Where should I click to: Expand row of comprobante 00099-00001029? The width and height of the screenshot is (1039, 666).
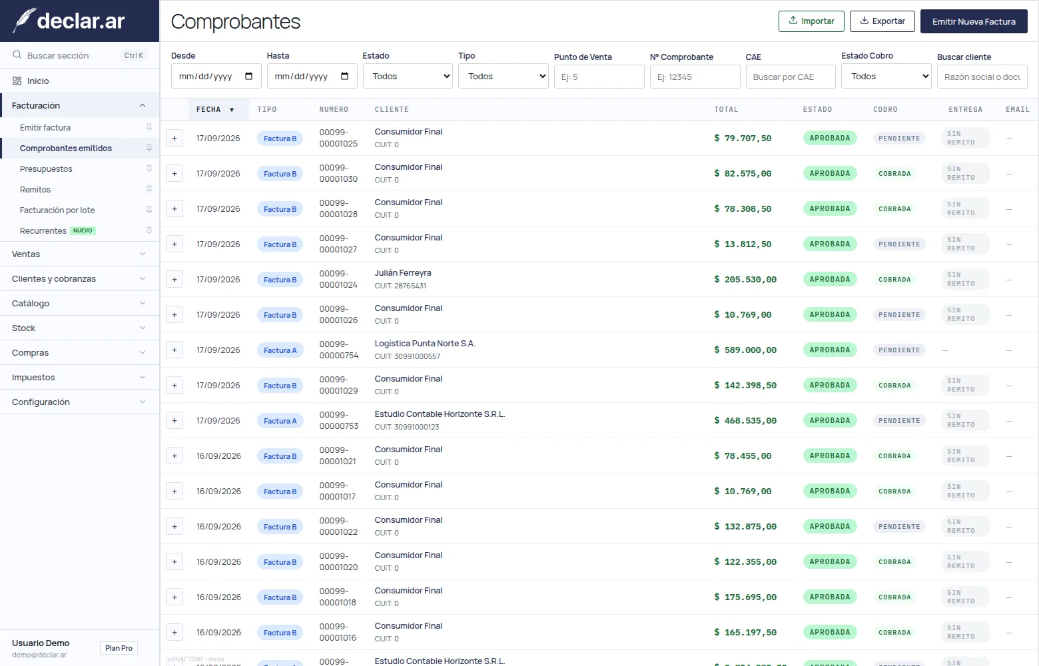[174, 386]
